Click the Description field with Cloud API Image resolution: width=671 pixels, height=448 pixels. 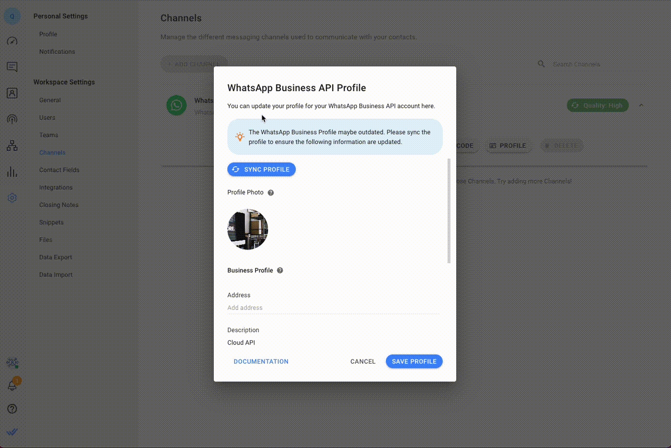333,342
